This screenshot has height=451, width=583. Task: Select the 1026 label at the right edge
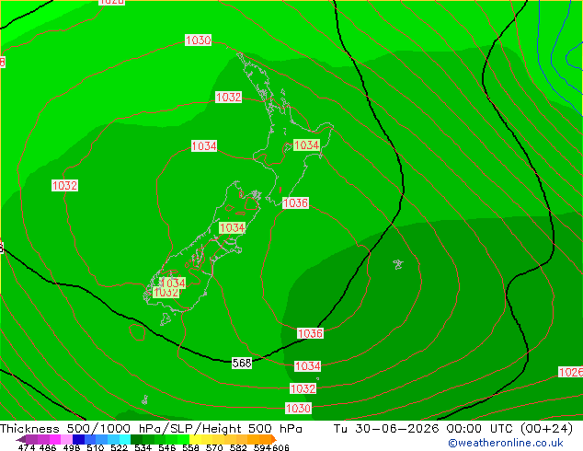click(x=571, y=372)
